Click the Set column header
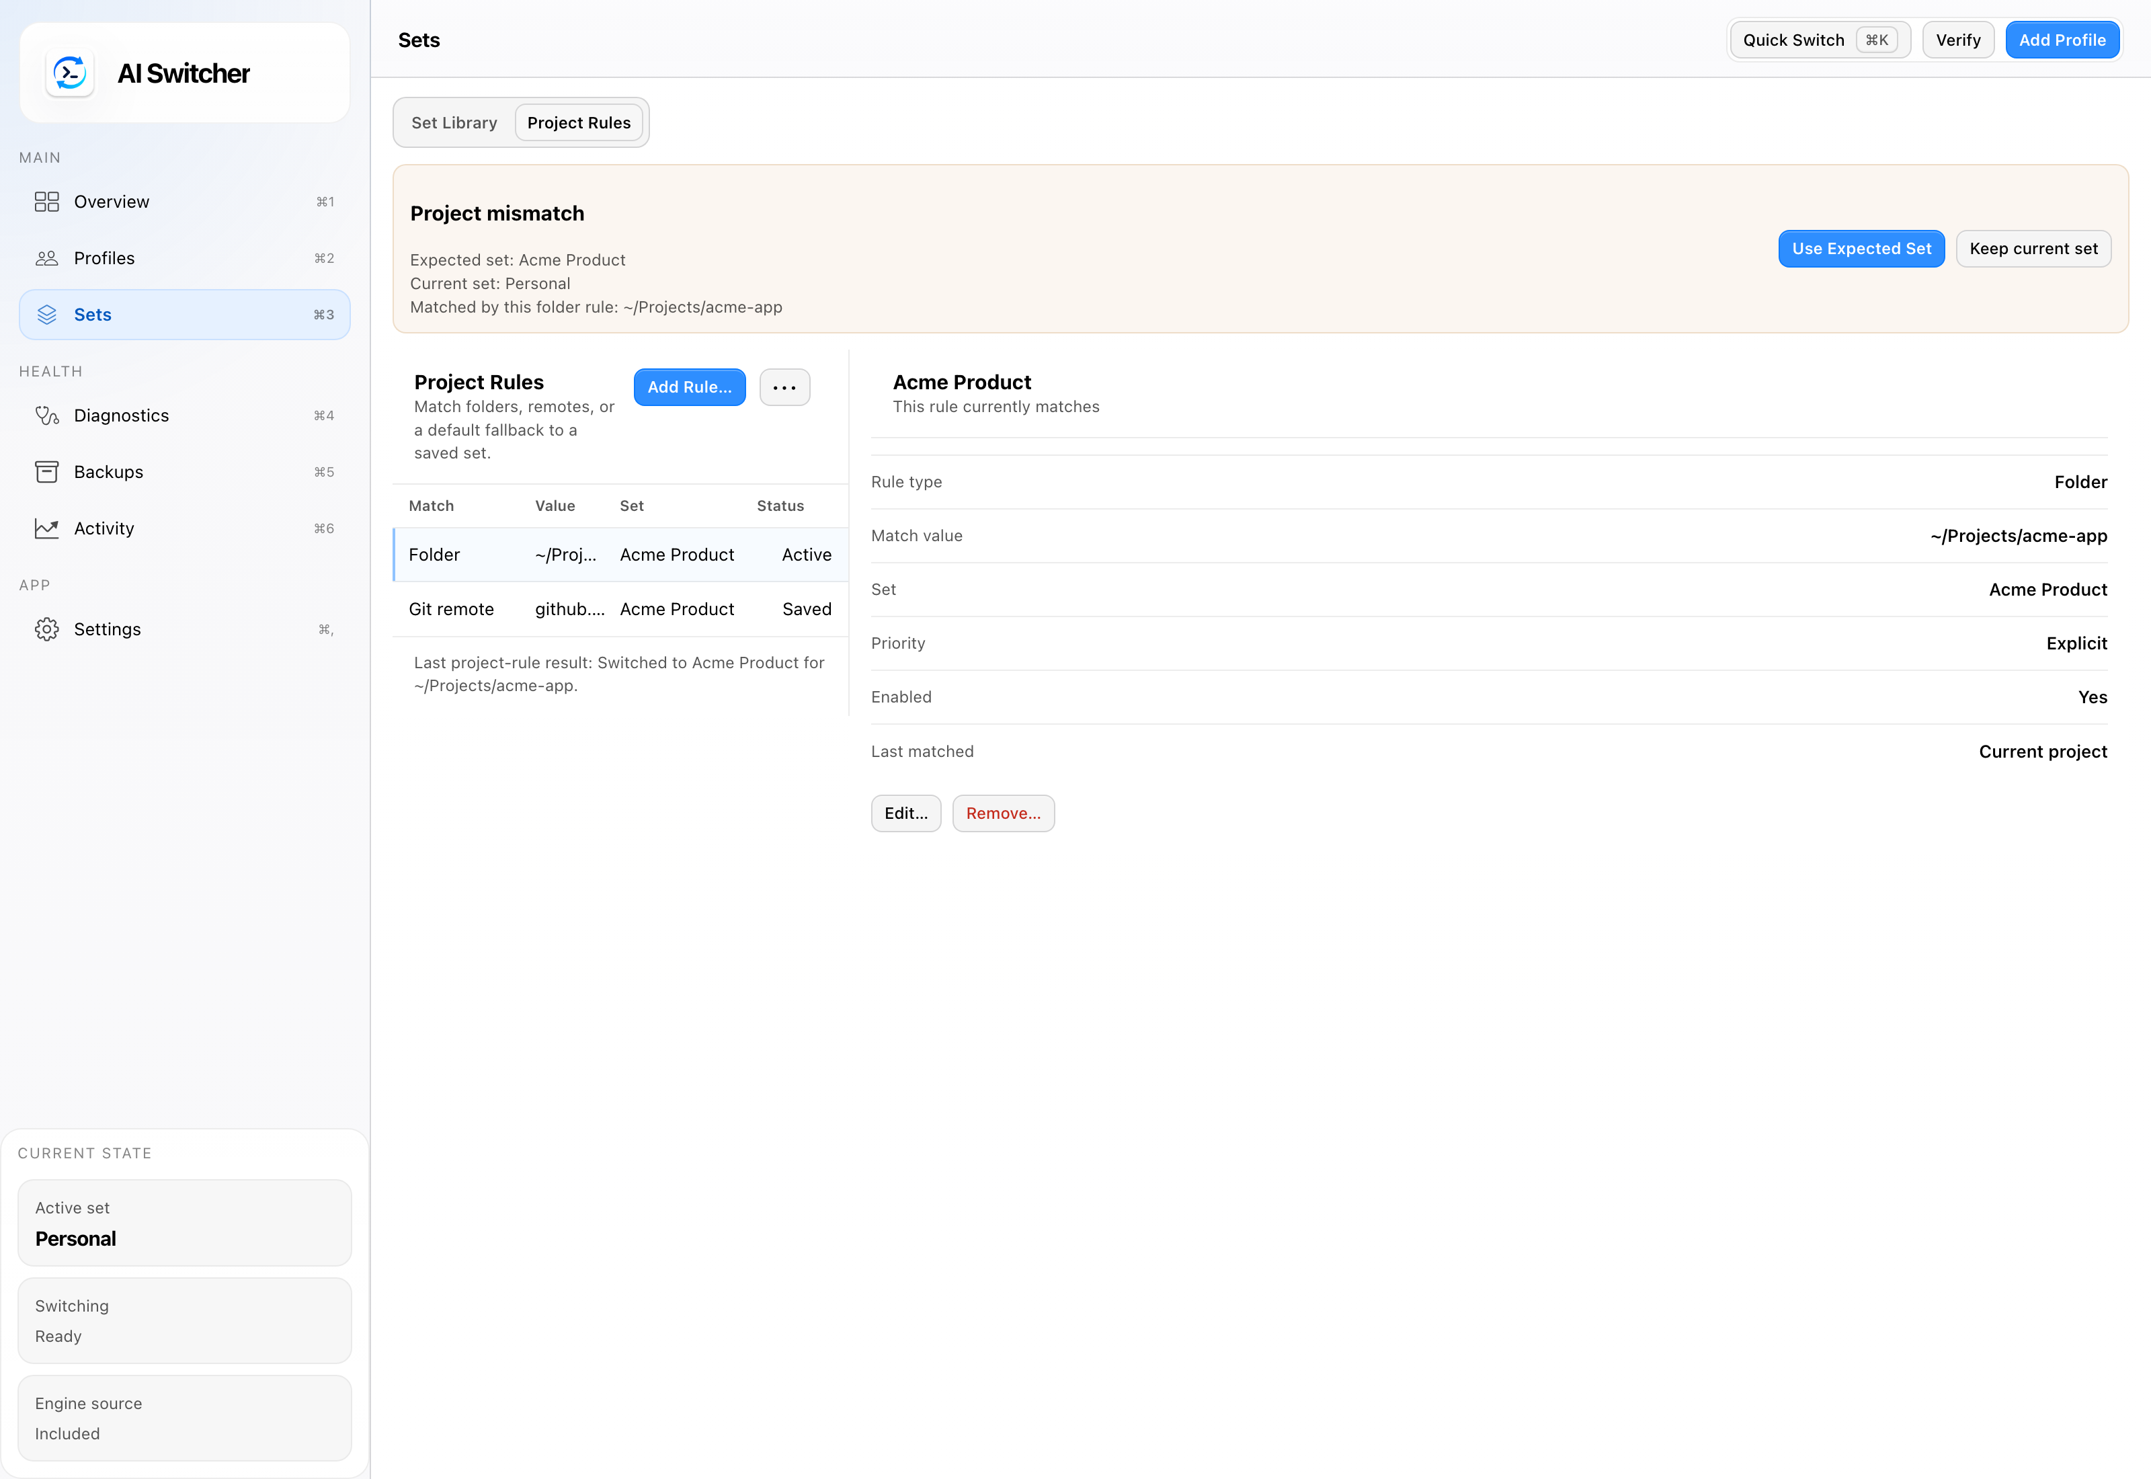 click(632, 506)
